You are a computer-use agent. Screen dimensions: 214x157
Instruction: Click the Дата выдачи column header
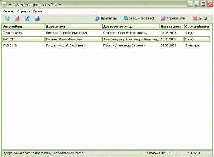172,27
